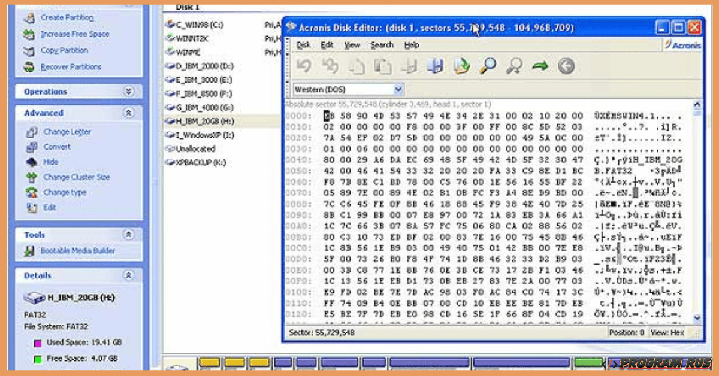The height and width of the screenshot is (376, 719).
Task: Click the Recover Partitions icon
Action: click(29, 67)
